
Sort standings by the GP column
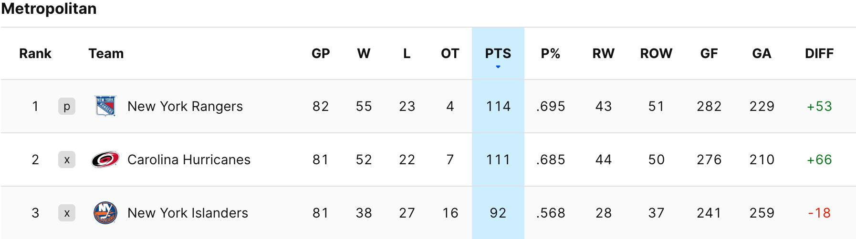(321, 53)
